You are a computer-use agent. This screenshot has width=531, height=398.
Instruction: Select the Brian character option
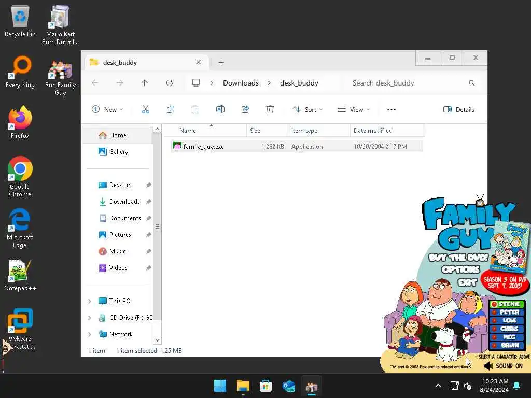click(x=507, y=345)
